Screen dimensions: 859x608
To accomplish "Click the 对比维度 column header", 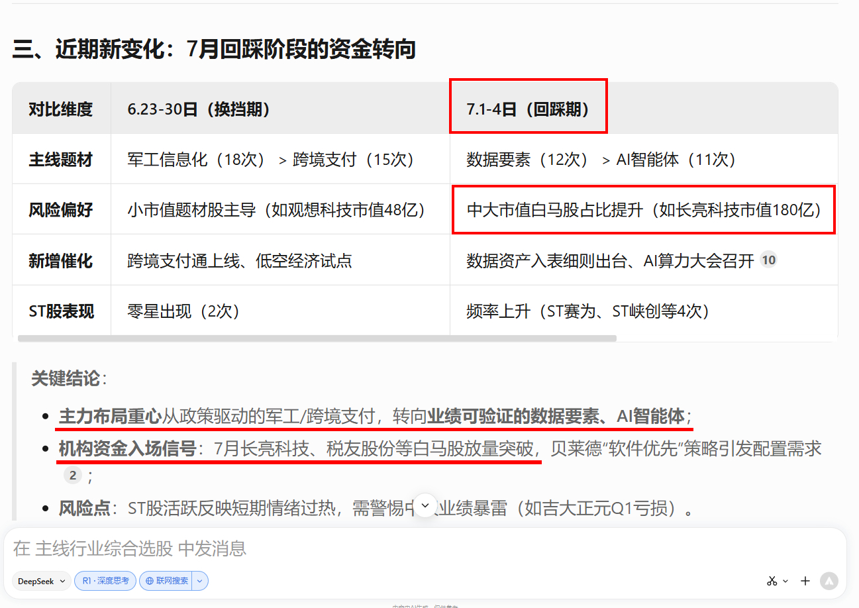I will (60, 109).
